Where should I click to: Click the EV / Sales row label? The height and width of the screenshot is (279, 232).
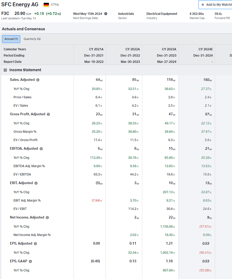pyautogui.click(x=21, y=106)
